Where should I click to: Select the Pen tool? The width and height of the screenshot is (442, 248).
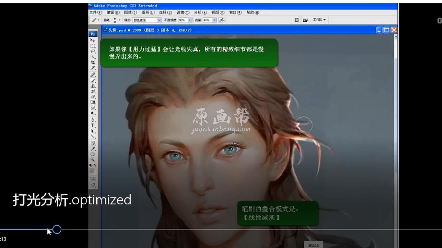point(93,120)
